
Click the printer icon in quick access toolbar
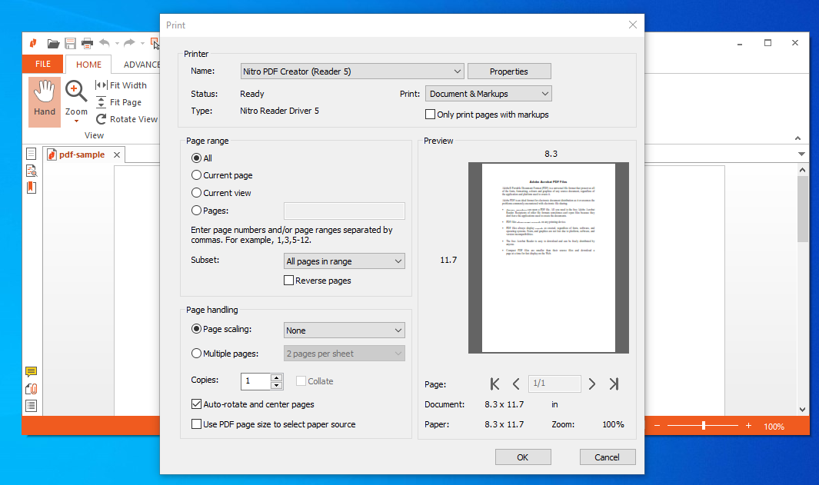coord(87,43)
